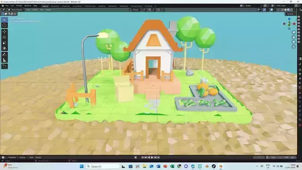Screen dimensions: 302x170
Task: Open the viewport Add menu
Action: click(42, 10)
